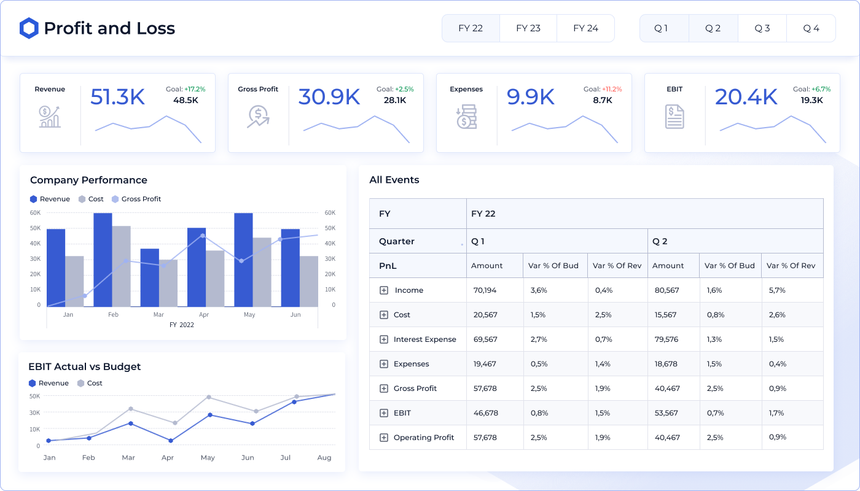Select the Q 3 quarter tab
This screenshot has width=860, height=491.
[762, 28]
